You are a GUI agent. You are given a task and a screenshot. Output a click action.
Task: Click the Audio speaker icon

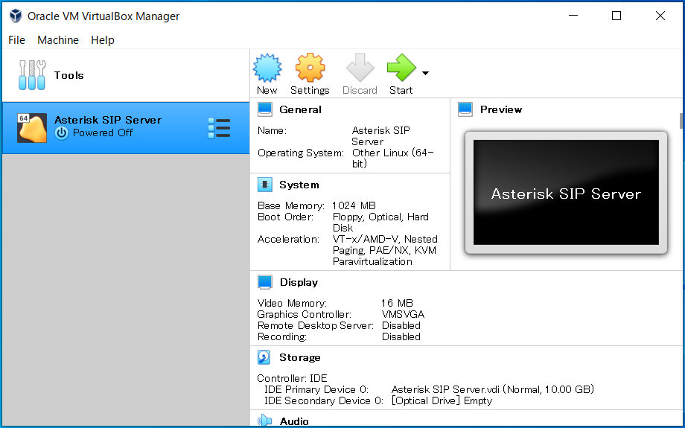pos(265,421)
